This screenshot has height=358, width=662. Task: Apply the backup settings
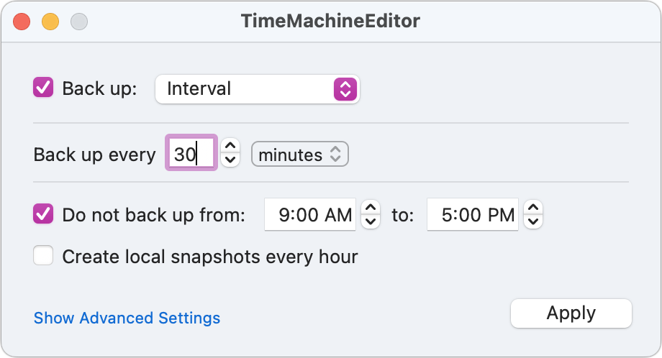pos(571,313)
